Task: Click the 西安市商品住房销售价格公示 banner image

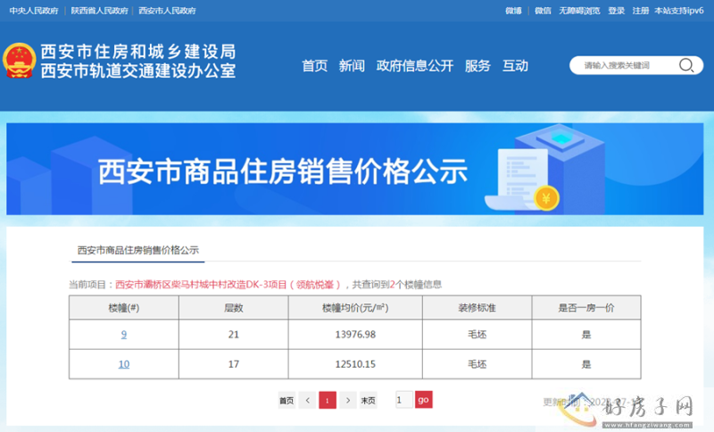Action: point(354,169)
